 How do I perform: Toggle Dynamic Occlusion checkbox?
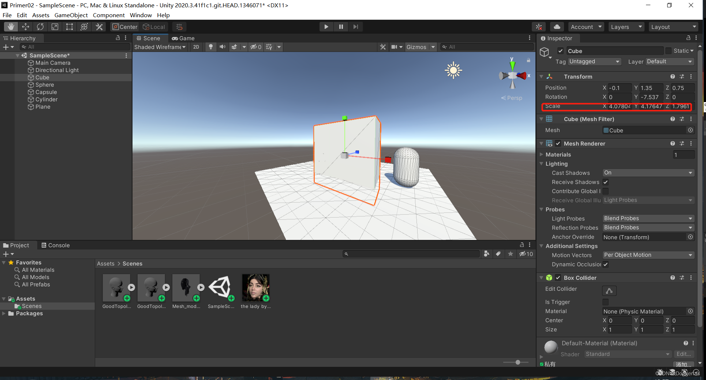[606, 264]
